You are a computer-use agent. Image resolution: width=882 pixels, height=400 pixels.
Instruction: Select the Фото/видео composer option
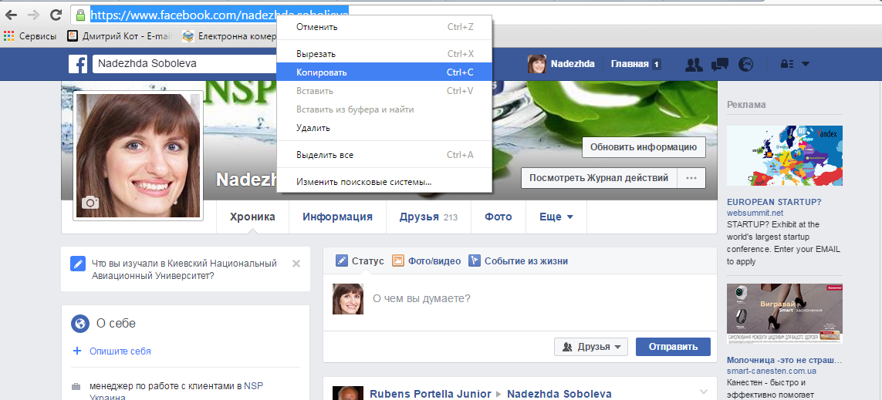[x=427, y=261]
